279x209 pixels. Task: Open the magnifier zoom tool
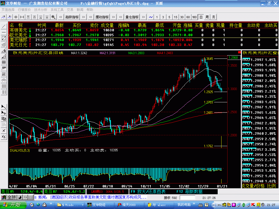coord(53,17)
